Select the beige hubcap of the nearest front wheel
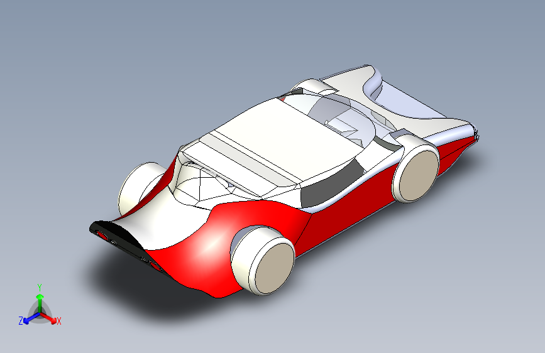Viewport: 545px width, 353px height. [x=275, y=268]
